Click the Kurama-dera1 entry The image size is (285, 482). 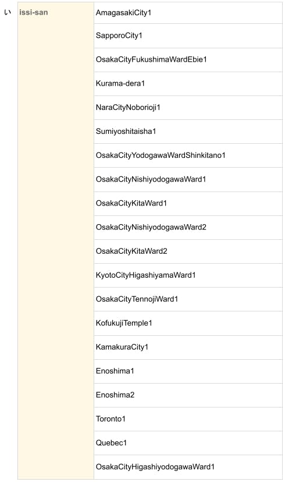(x=120, y=83)
